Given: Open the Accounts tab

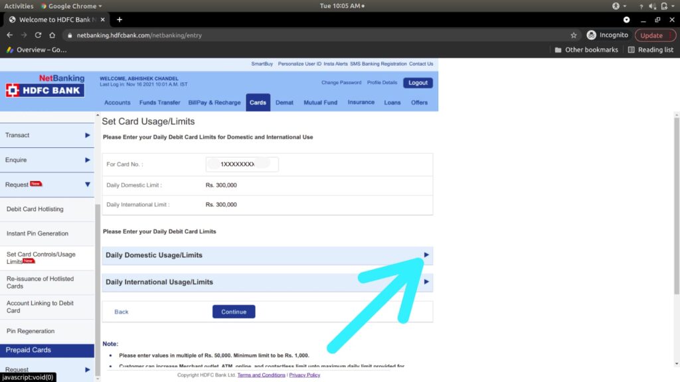Looking at the screenshot, I should coord(117,103).
